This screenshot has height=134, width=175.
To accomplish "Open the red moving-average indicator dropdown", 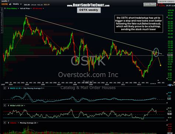I will pos(43,9).
